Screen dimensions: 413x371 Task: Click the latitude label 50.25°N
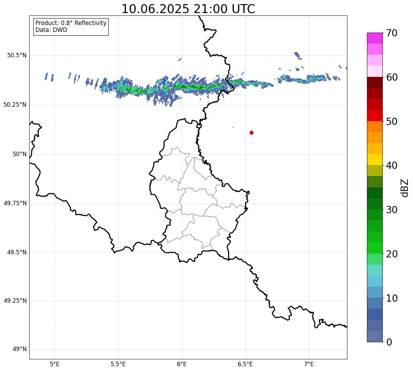coord(15,105)
